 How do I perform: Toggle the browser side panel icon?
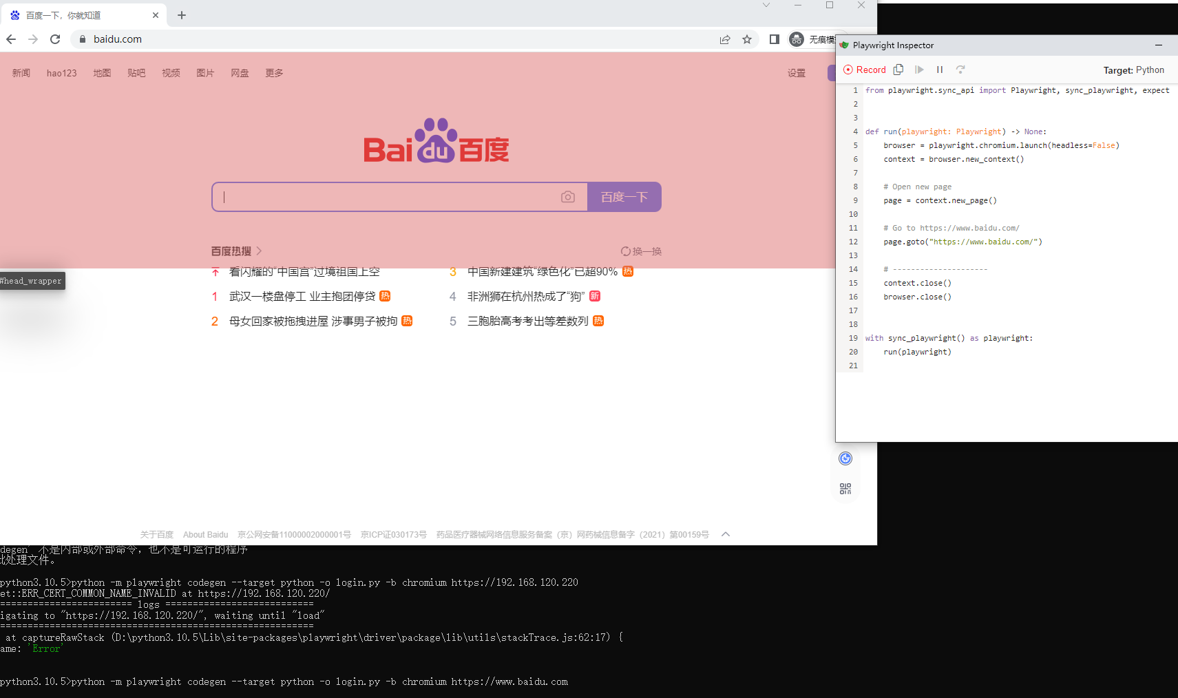[775, 39]
